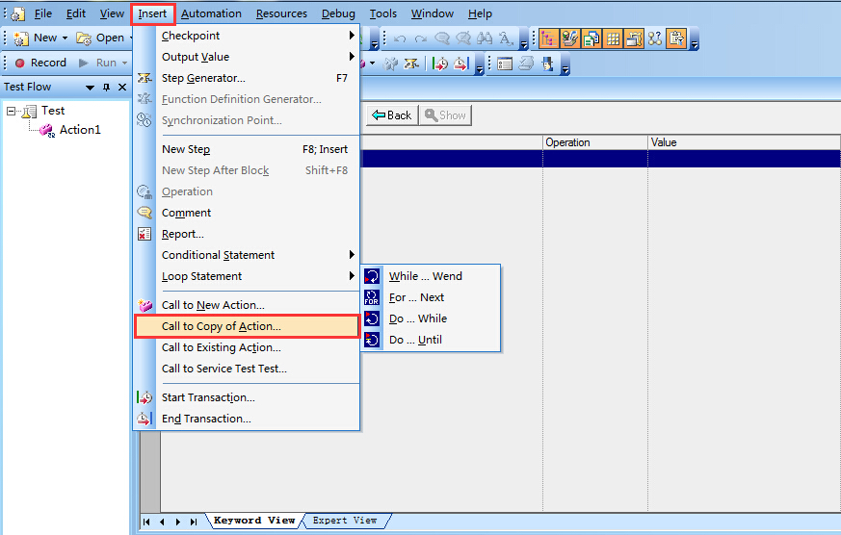841x535 pixels.
Task: Select For ... Next loop statement
Action: pos(431,297)
